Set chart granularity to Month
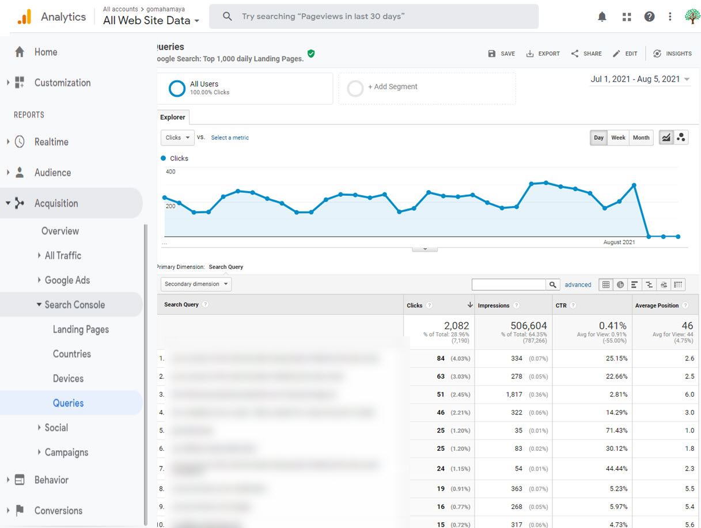The image size is (701, 528). point(641,138)
